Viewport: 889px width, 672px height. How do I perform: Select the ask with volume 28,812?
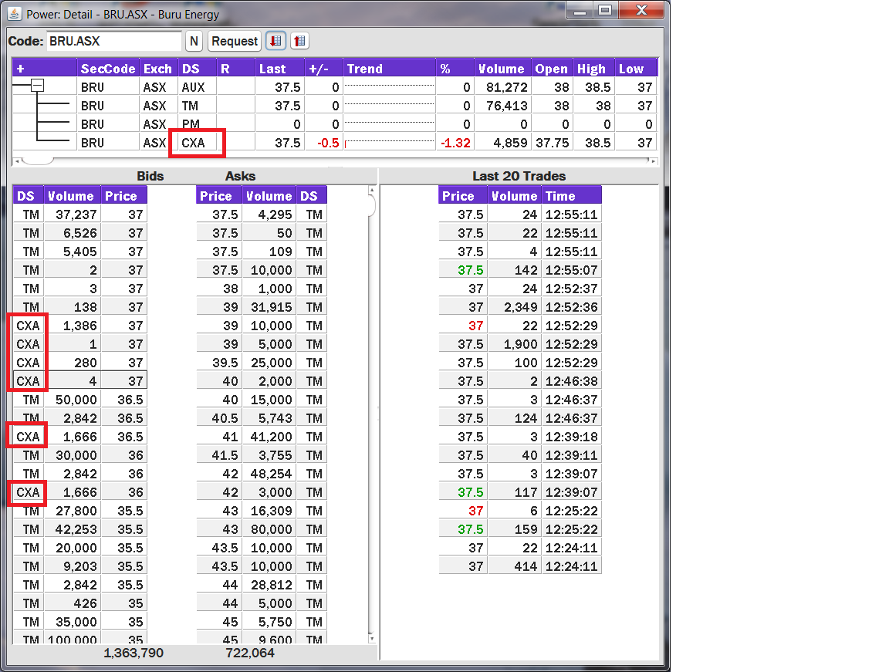262,586
